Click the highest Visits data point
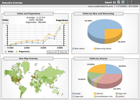 click(x=60, y=29)
